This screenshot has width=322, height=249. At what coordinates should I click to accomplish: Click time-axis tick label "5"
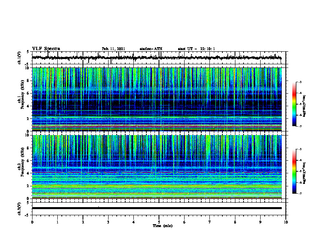click(159, 222)
